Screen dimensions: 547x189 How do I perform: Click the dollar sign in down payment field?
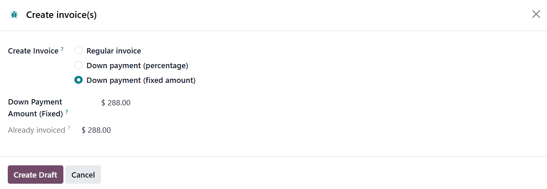point(103,103)
